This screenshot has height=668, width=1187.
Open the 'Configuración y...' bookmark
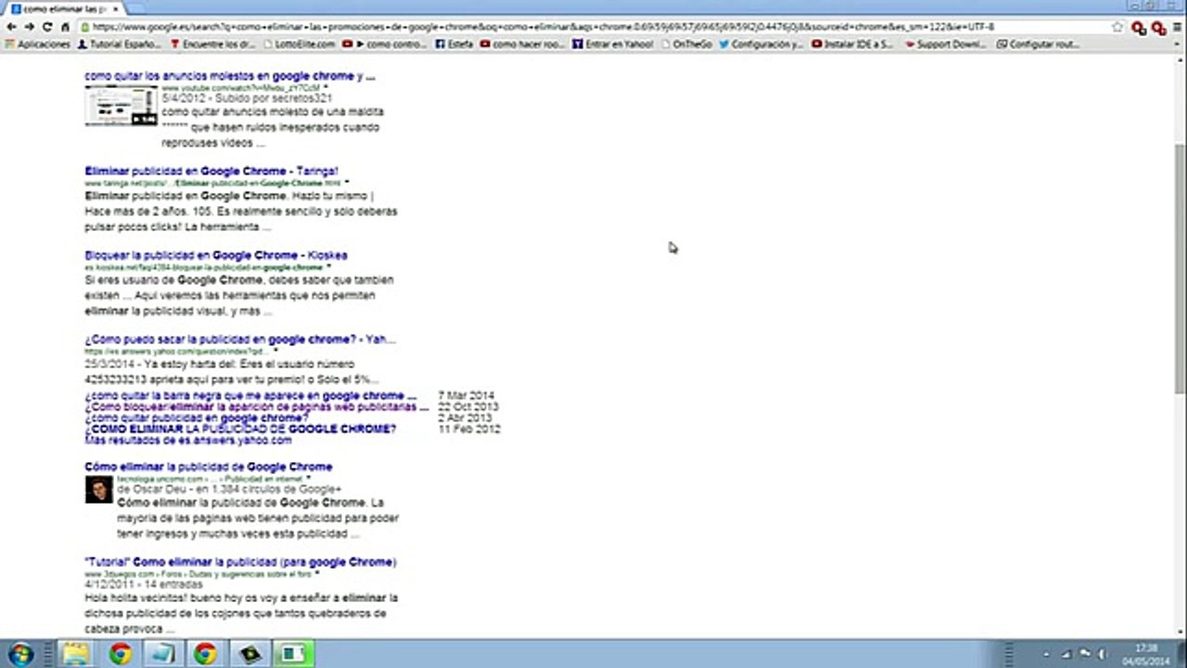click(761, 44)
